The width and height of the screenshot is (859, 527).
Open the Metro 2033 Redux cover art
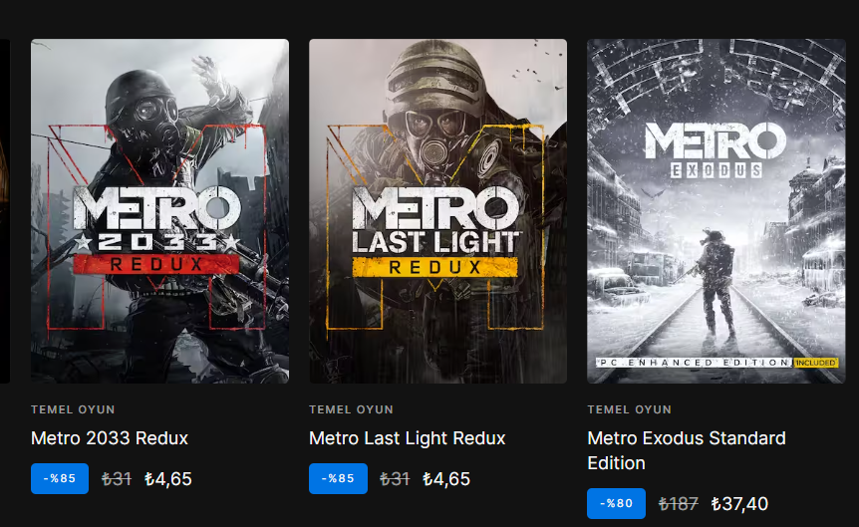point(159,211)
